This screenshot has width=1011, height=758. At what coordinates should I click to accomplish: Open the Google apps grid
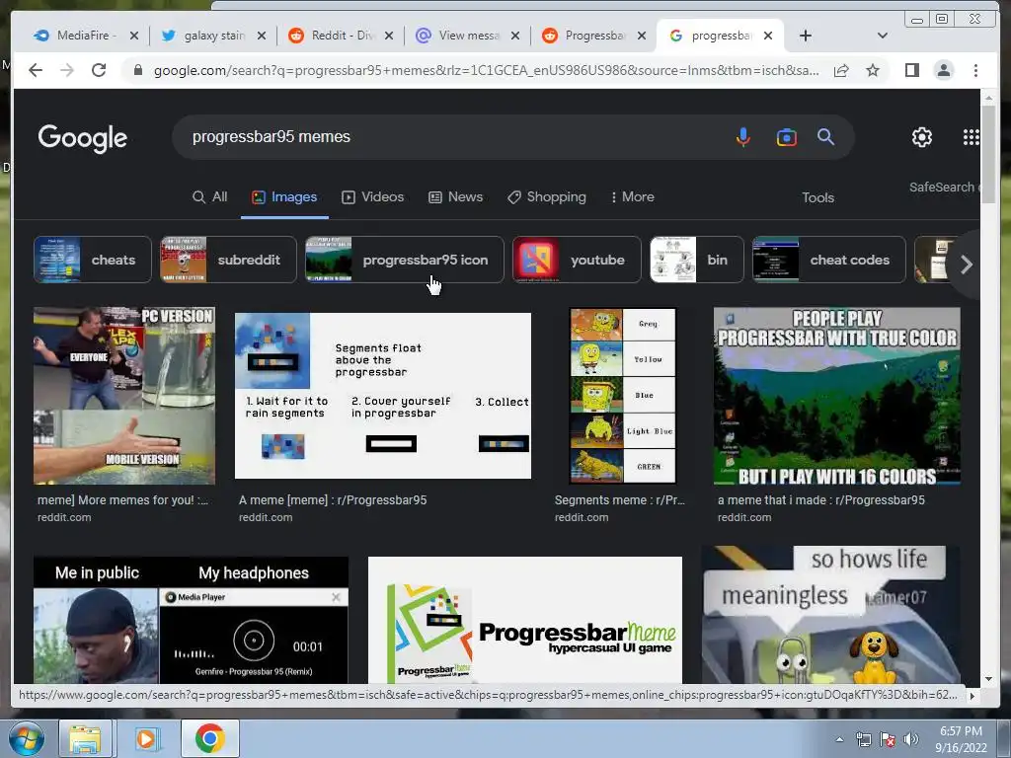click(972, 136)
